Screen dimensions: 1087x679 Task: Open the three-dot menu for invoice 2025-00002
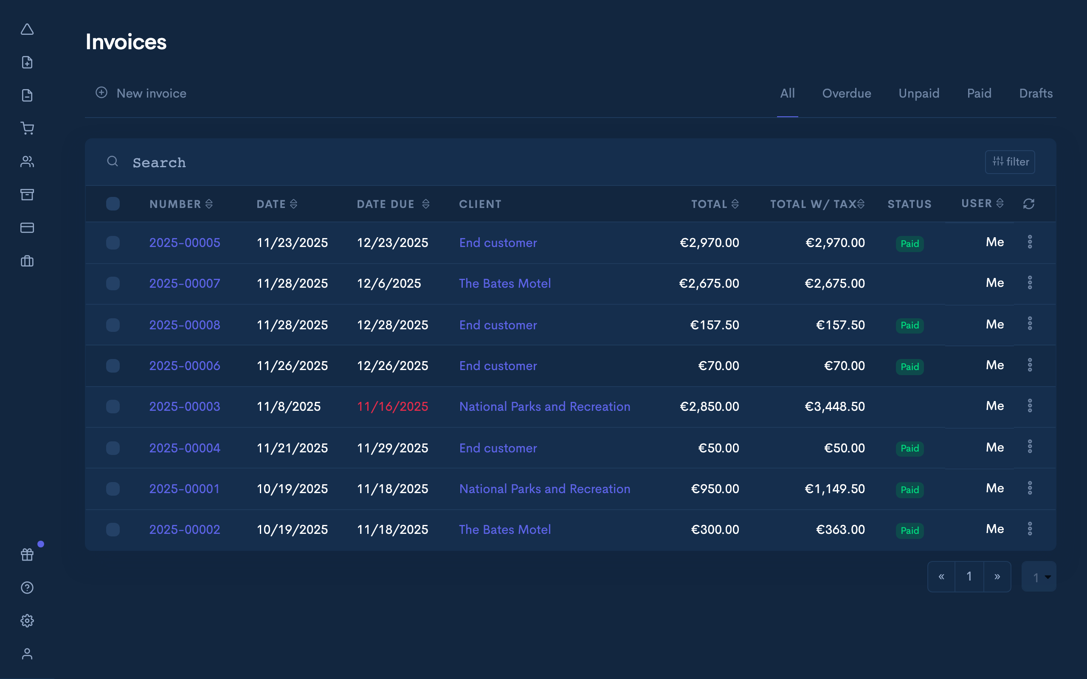(x=1031, y=529)
